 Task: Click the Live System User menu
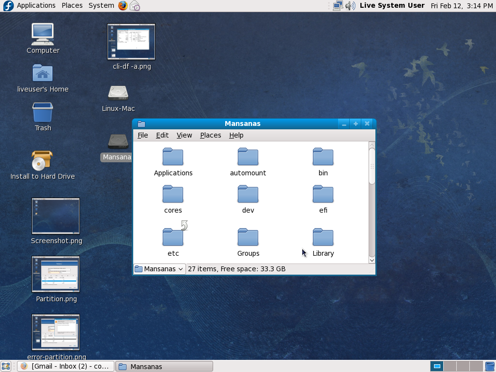coord(392,5)
